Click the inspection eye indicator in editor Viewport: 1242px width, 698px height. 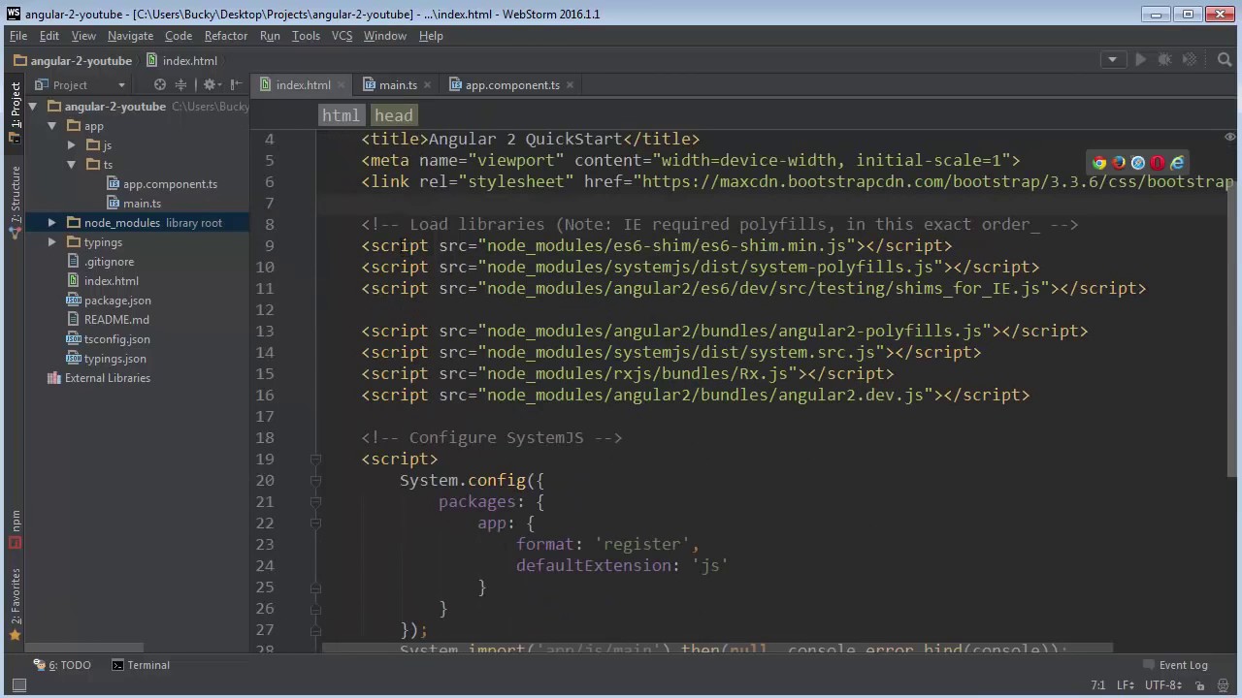point(1229,138)
